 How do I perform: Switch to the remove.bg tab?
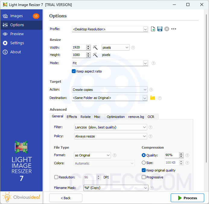[x=136, y=117]
